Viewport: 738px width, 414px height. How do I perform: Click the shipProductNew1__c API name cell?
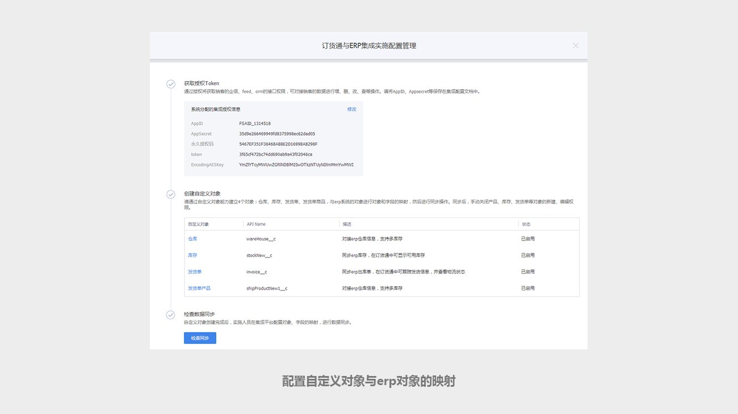click(267, 288)
